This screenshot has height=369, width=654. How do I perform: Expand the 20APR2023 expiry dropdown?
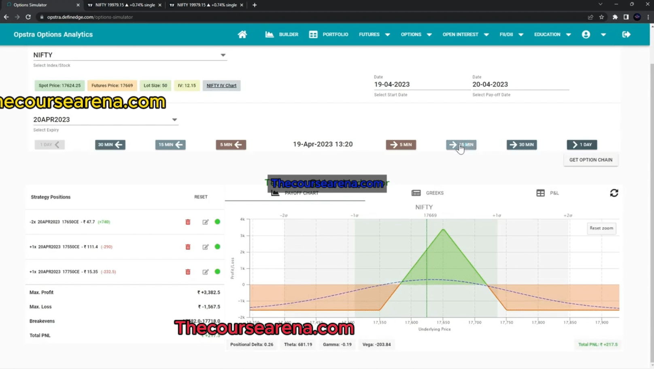(174, 120)
